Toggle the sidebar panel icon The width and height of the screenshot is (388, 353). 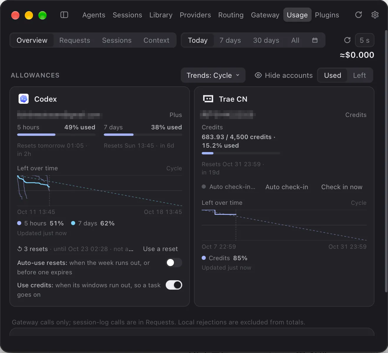pos(64,15)
